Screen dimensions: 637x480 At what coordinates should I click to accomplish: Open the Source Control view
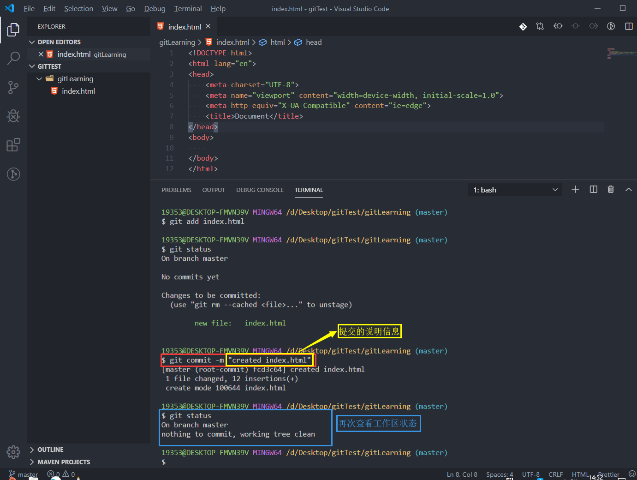(13, 87)
